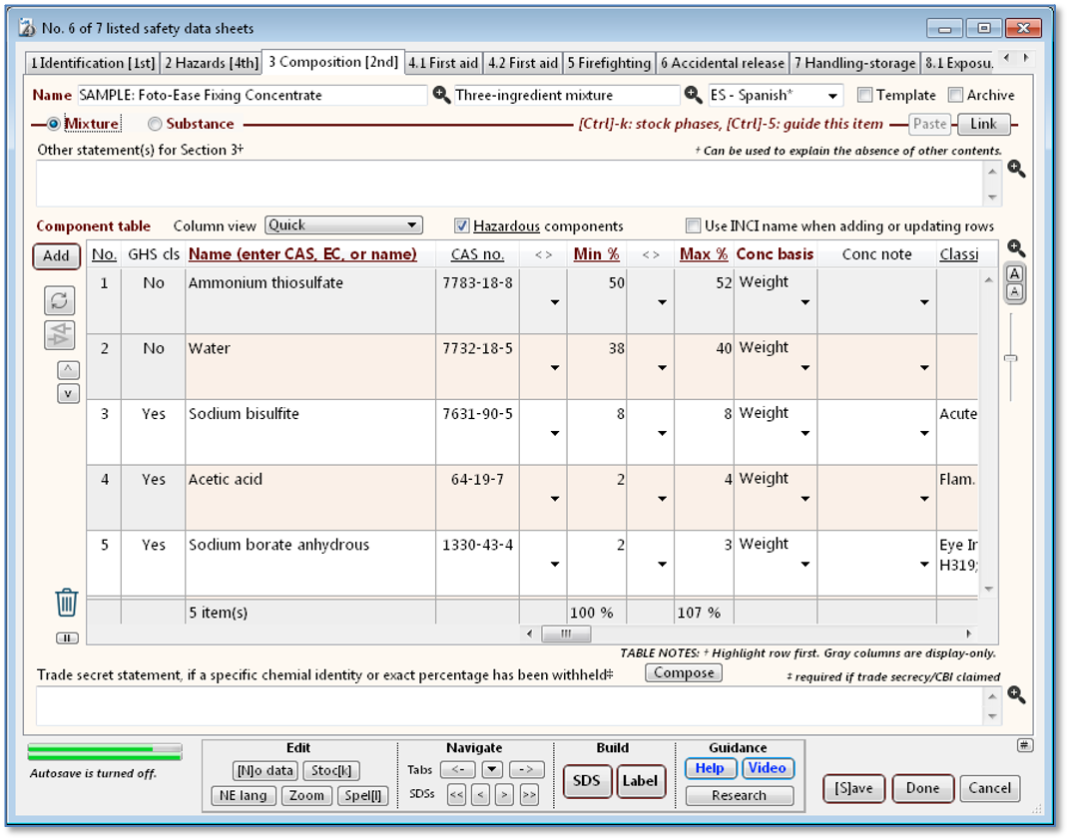Click the flip arrows icon below refresh
Screen dimensions: 1068x839
point(59,335)
